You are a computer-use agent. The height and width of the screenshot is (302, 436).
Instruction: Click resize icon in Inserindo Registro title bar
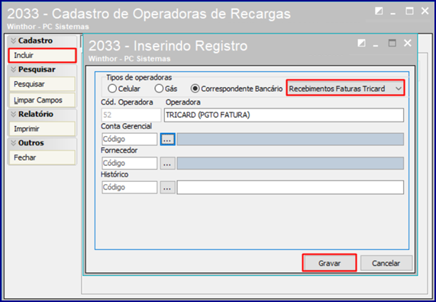(361, 43)
